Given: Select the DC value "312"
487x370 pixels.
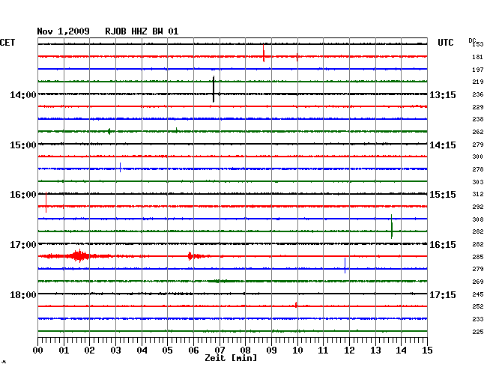Looking at the screenshot, I should (478, 194).
